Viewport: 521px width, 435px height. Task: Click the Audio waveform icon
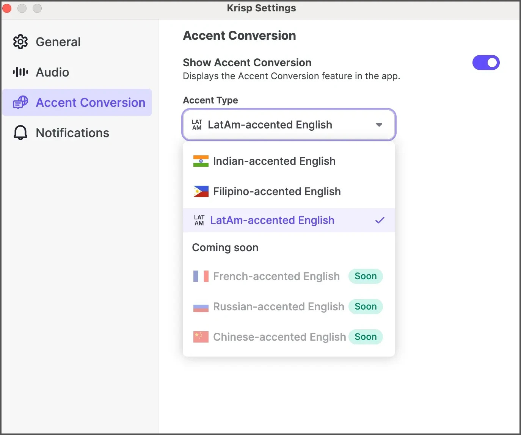pos(20,72)
